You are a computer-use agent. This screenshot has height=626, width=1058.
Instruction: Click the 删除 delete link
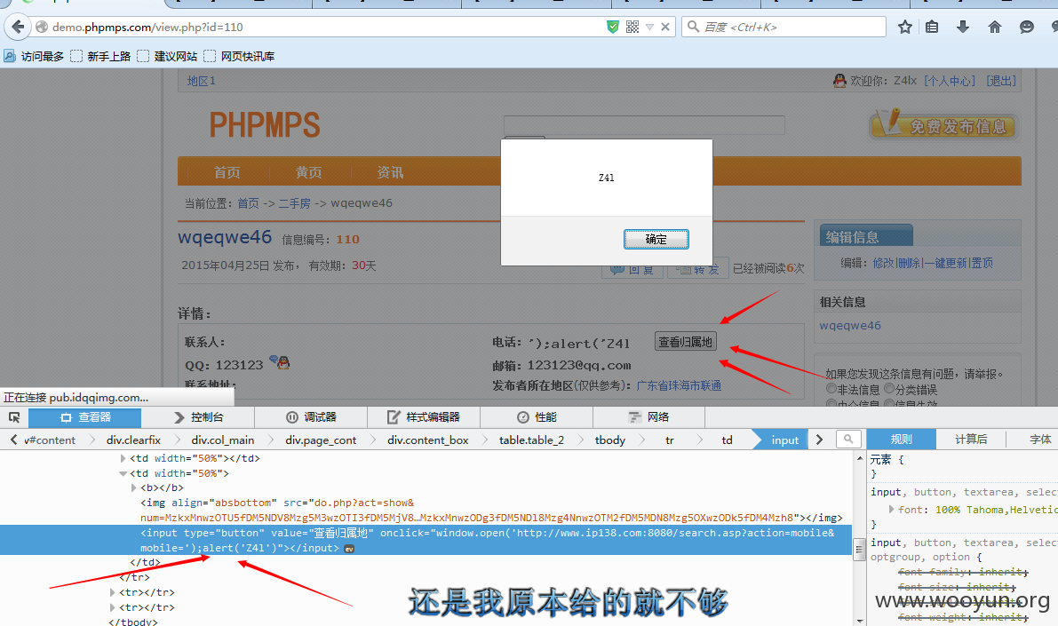(909, 263)
